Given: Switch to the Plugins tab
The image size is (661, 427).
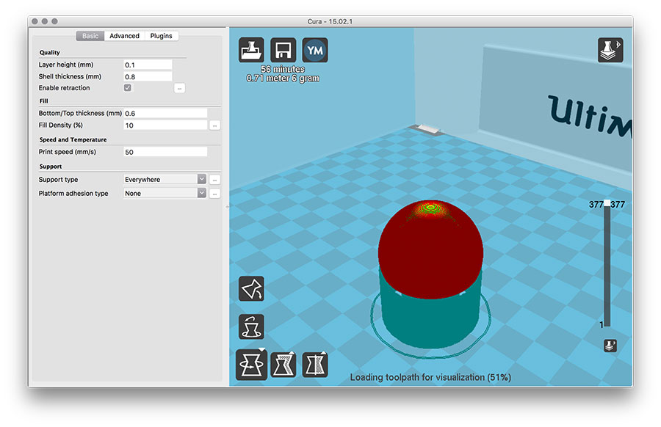Looking at the screenshot, I should click(x=161, y=36).
